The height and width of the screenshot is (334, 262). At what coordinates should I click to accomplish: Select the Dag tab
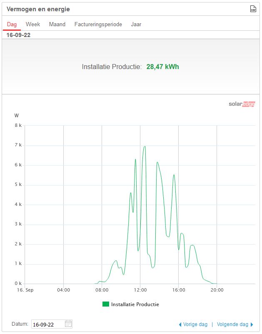pos(12,24)
